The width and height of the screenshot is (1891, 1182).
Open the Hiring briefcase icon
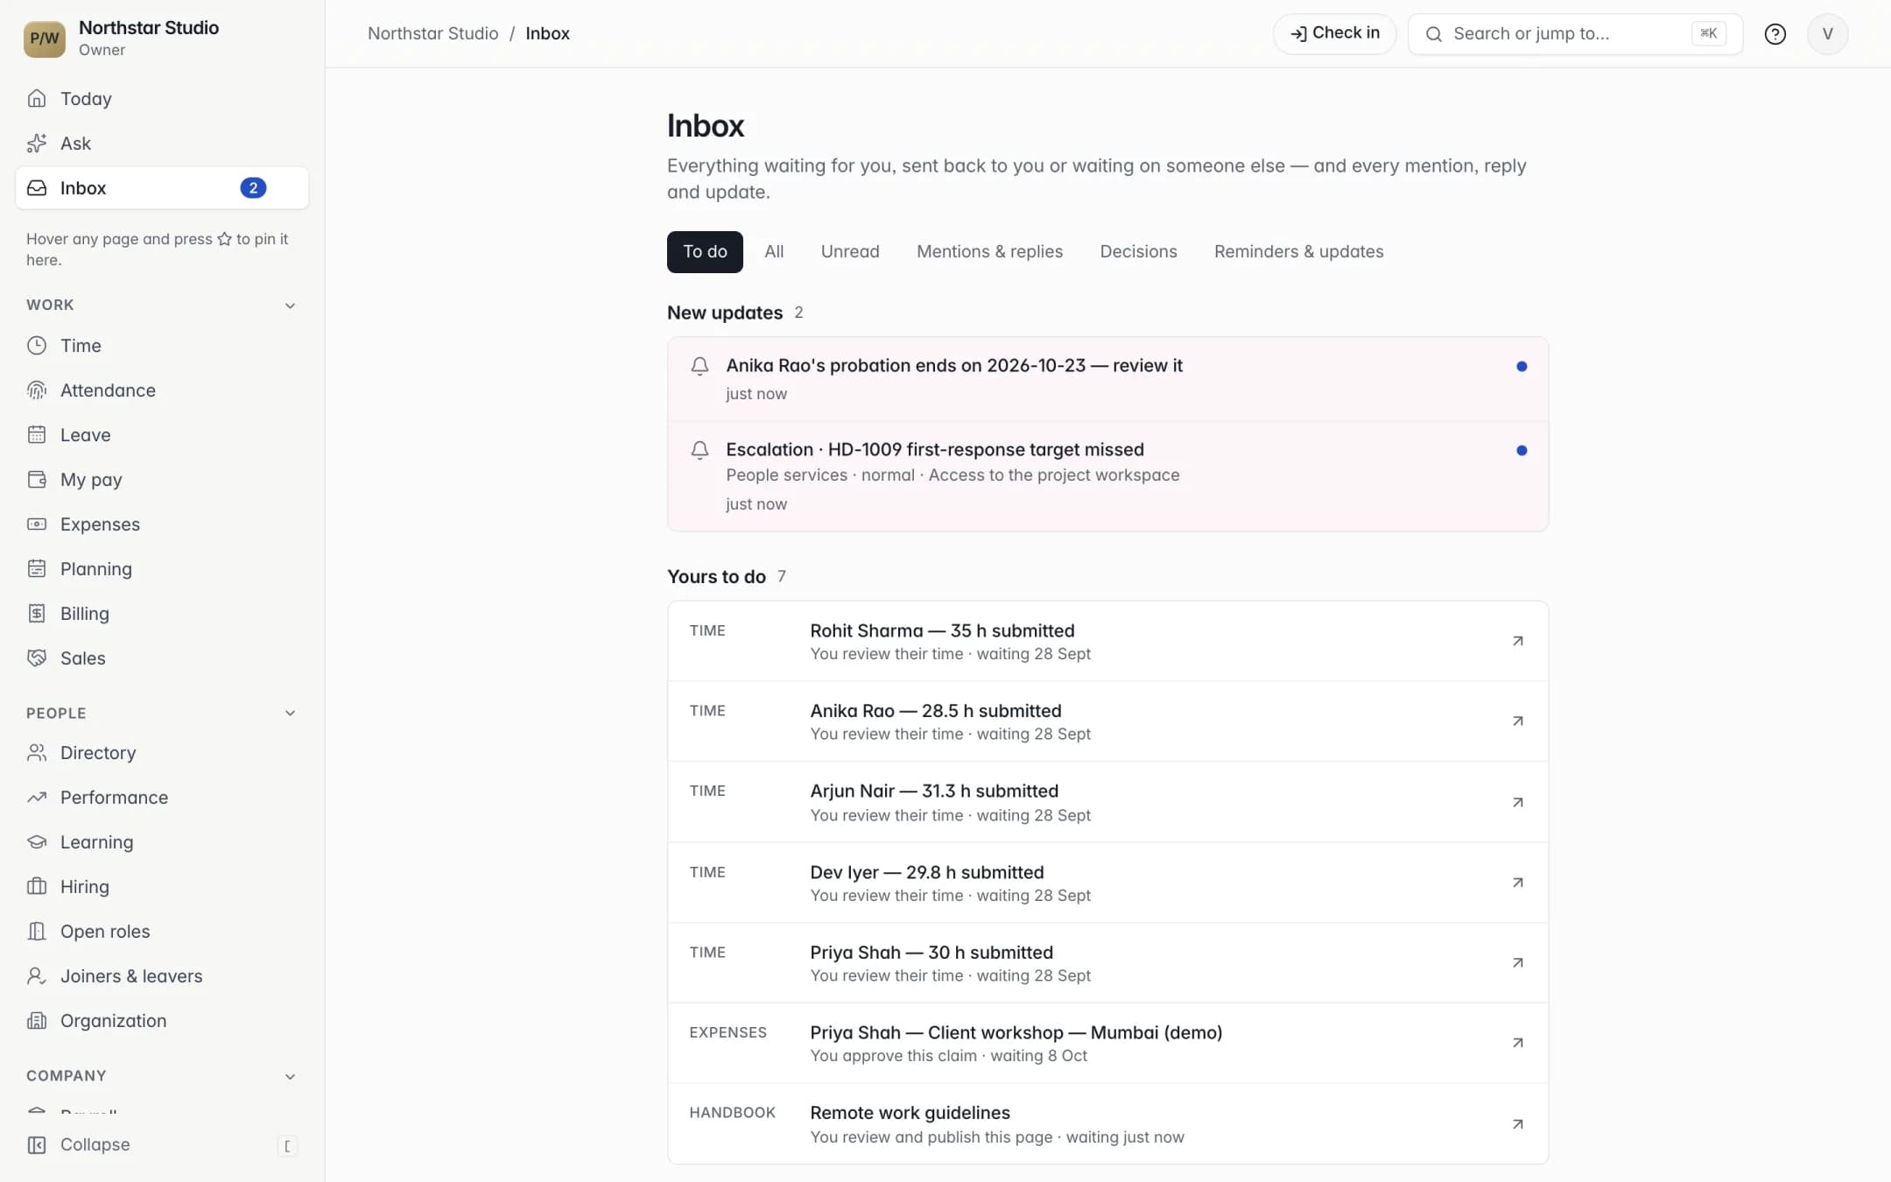(37, 886)
